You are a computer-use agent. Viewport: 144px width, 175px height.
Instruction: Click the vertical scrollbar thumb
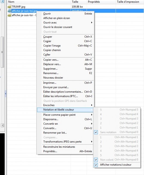[x=2, y=52]
